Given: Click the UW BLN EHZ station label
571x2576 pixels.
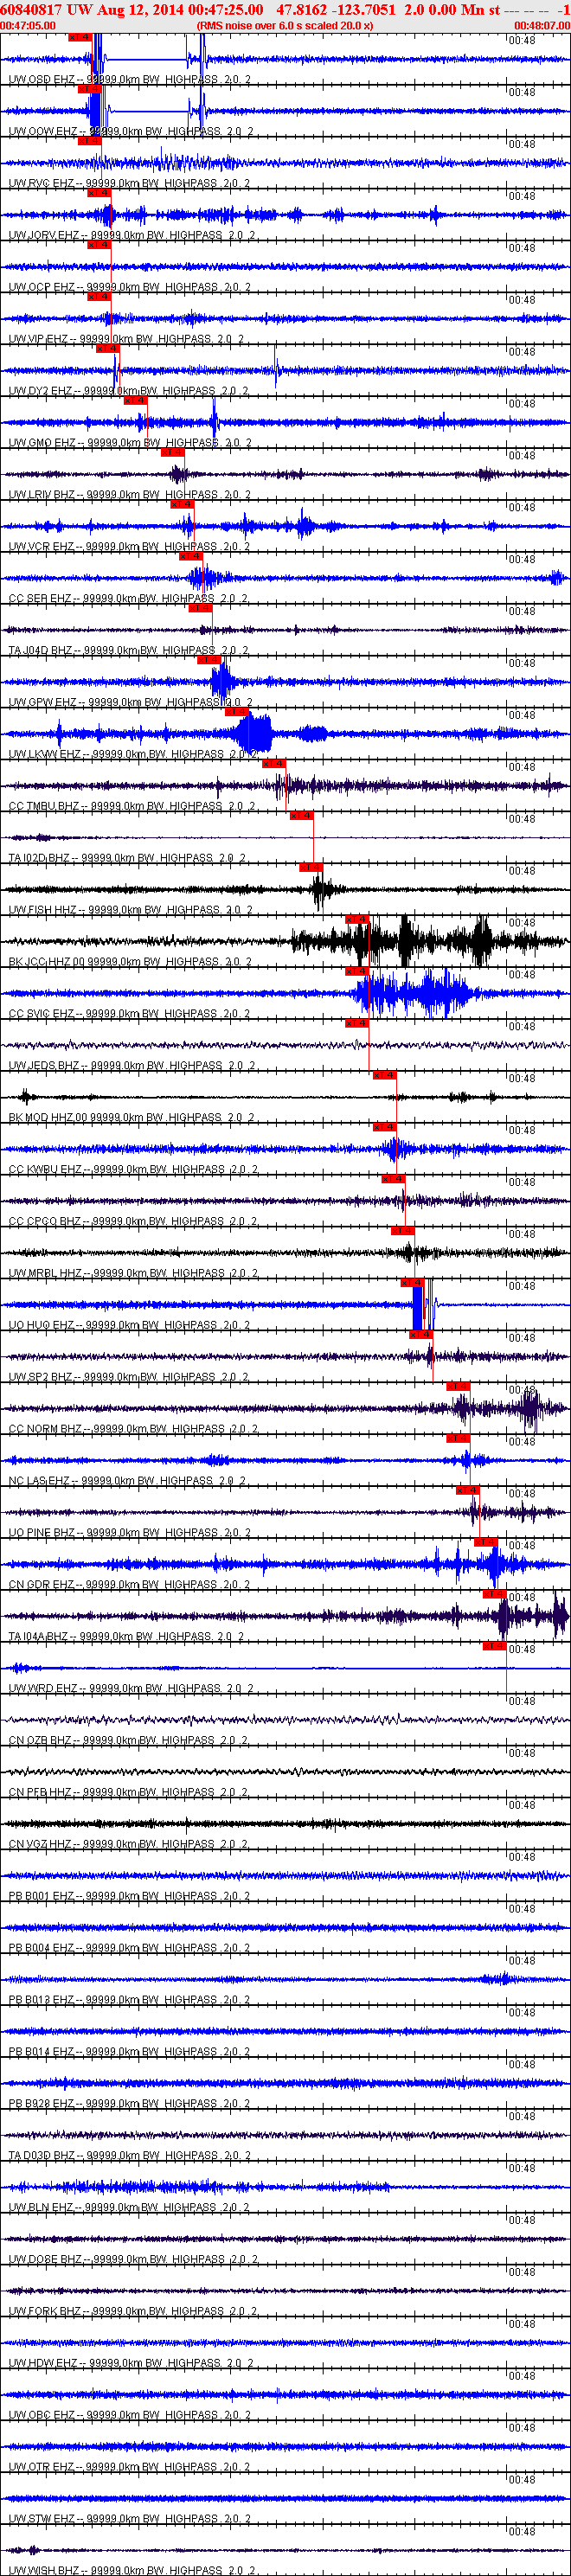Looking at the screenshot, I should (x=129, y=2207).
